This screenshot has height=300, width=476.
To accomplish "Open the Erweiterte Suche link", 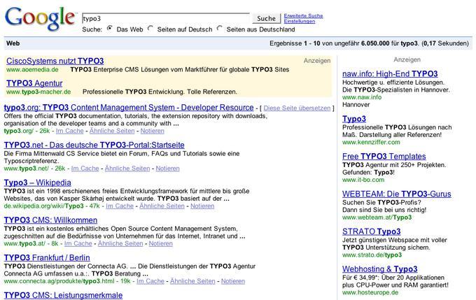I will pos(303,16).
